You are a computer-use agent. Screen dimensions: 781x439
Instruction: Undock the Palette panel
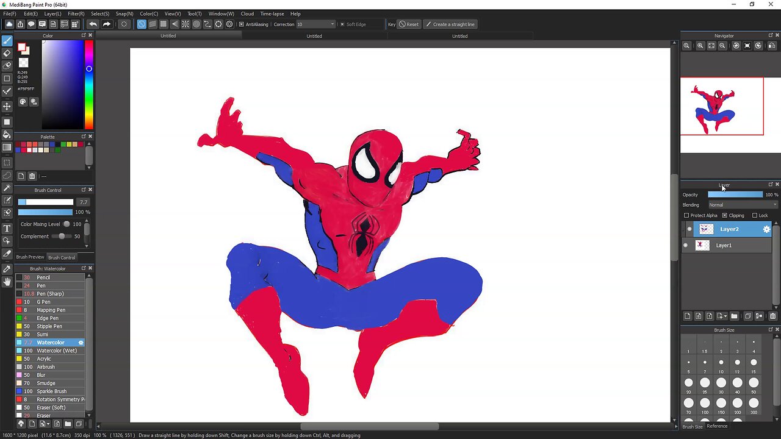pos(84,137)
